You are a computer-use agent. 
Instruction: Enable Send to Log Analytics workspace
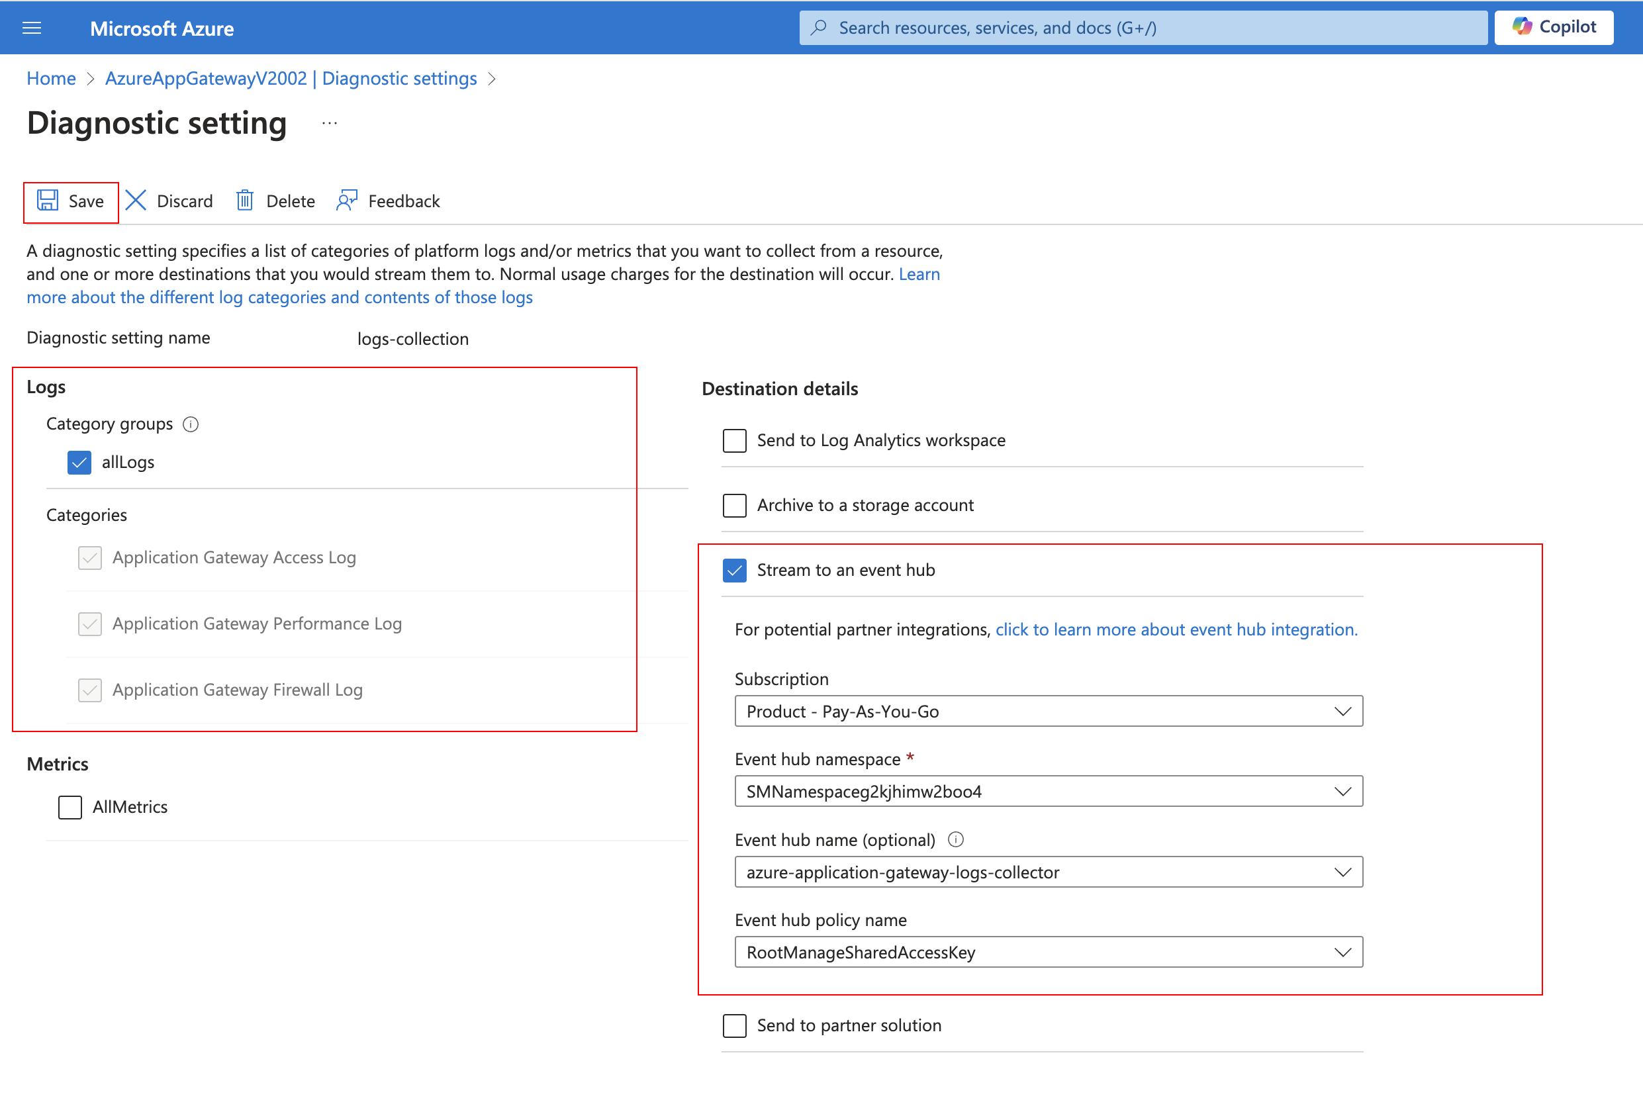tap(735, 440)
